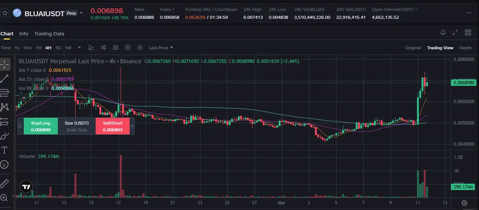The width and height of the screenshot is (479, 210).
Task: Click the Volume 399.174M indicator label
Action: click(39, 156)
